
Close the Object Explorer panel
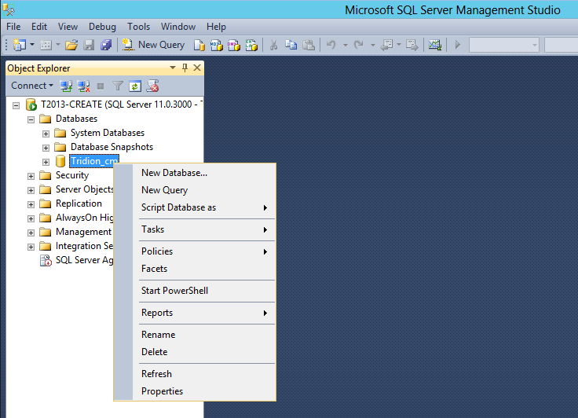(x=196, y=68)
